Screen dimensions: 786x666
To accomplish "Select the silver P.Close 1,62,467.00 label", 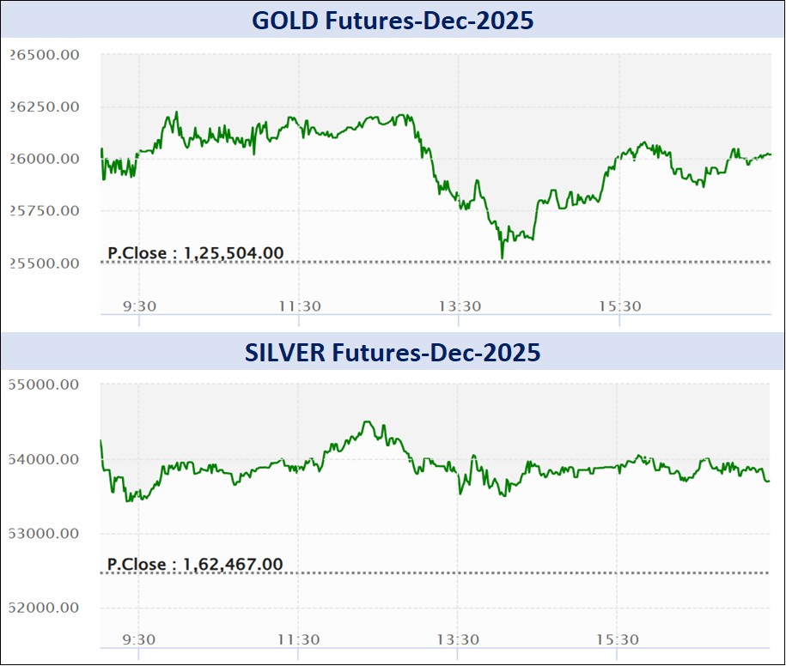I will click(195, 564).
